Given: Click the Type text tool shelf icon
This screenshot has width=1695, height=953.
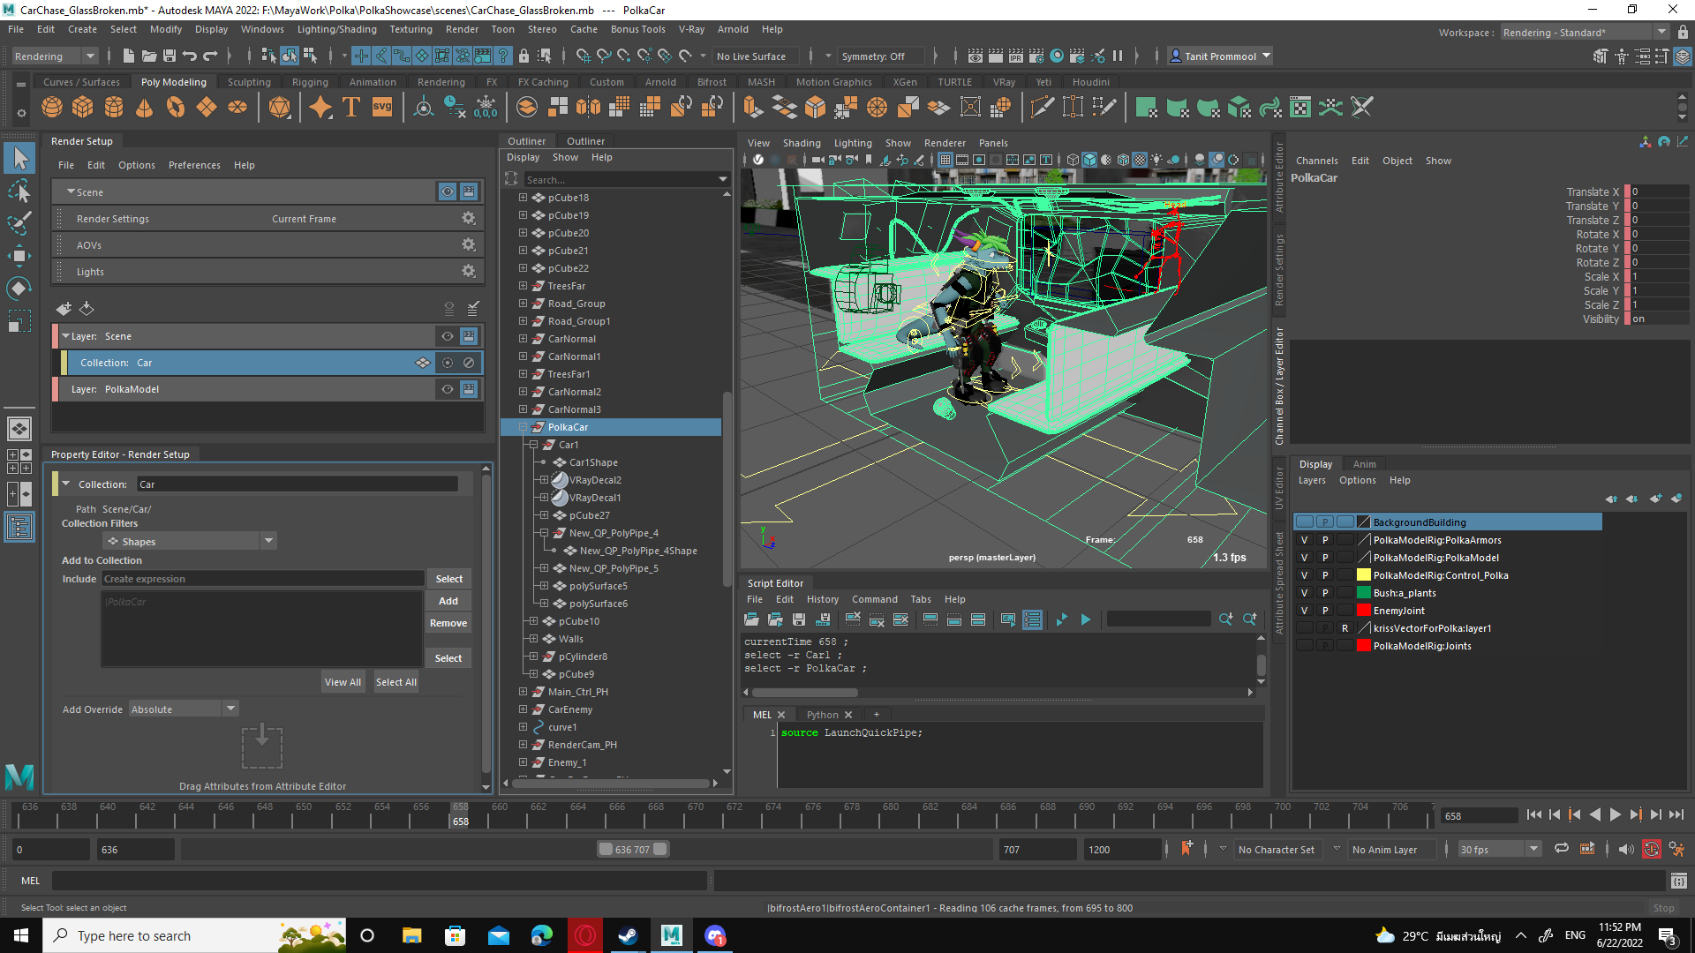Looking at the screenshot, I should [x=351, y=108].
